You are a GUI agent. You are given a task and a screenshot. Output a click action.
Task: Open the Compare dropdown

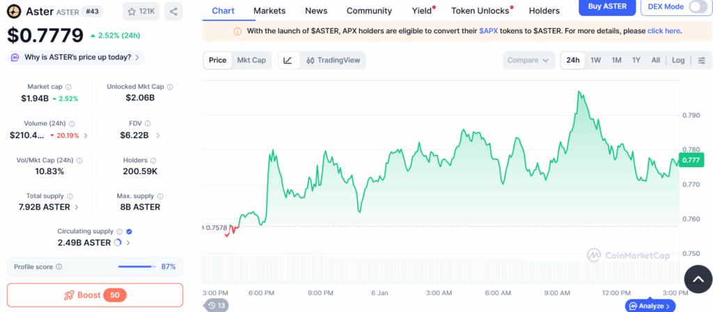coord(528,60)
